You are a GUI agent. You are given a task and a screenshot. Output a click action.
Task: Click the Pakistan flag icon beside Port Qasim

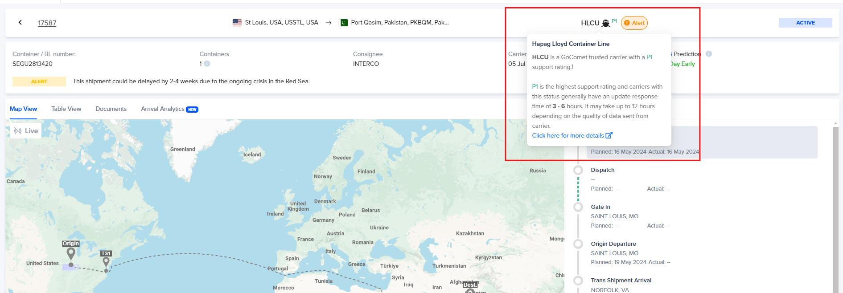[344, 23]
